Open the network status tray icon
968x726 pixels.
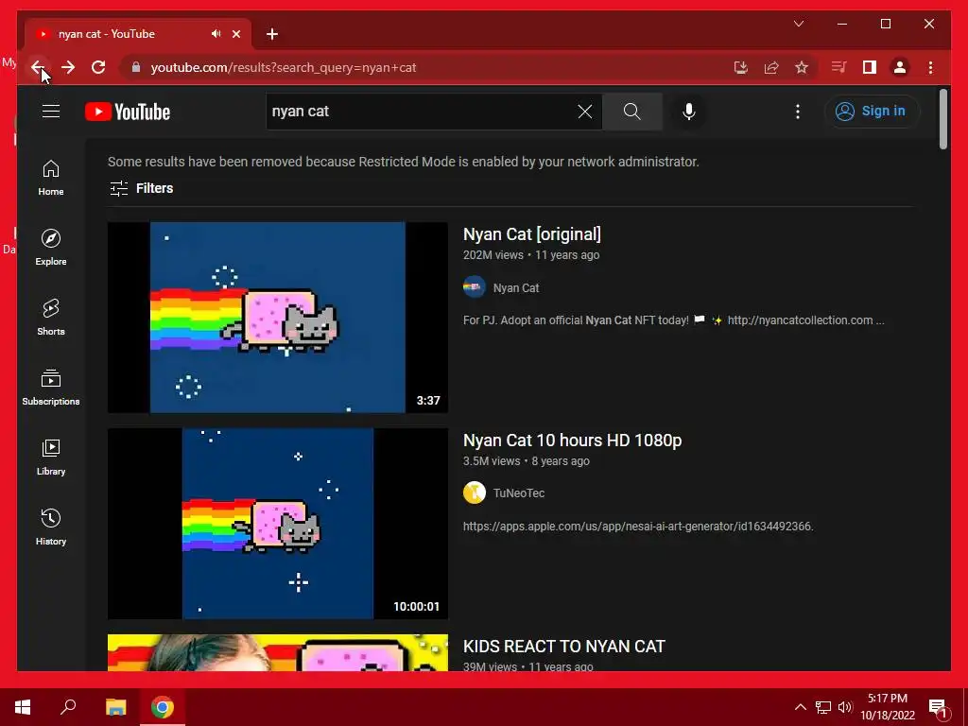pyautogui.click(x=823, y=707)
